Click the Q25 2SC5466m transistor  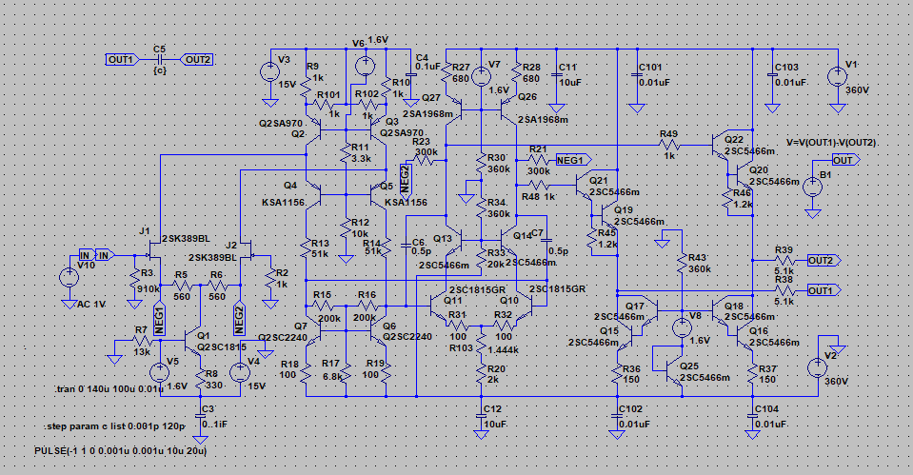[673, 367]
